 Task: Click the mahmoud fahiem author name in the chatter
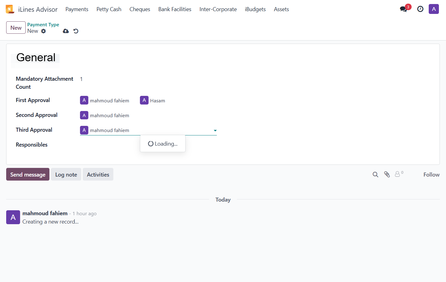point(45,213)
